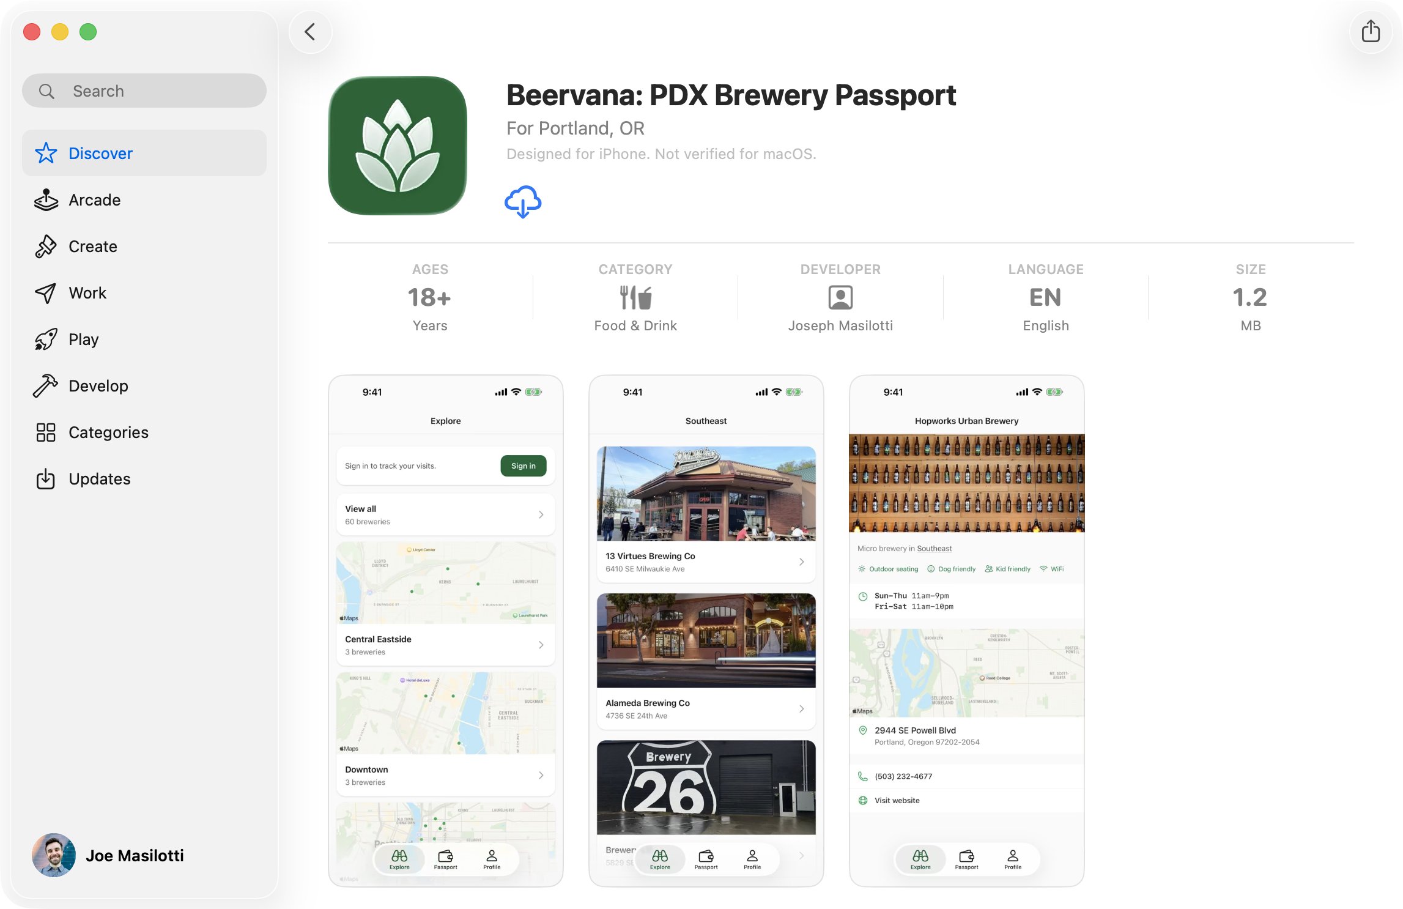Click the green Sign in button
1403x909 pixels.
click(524, 466)
